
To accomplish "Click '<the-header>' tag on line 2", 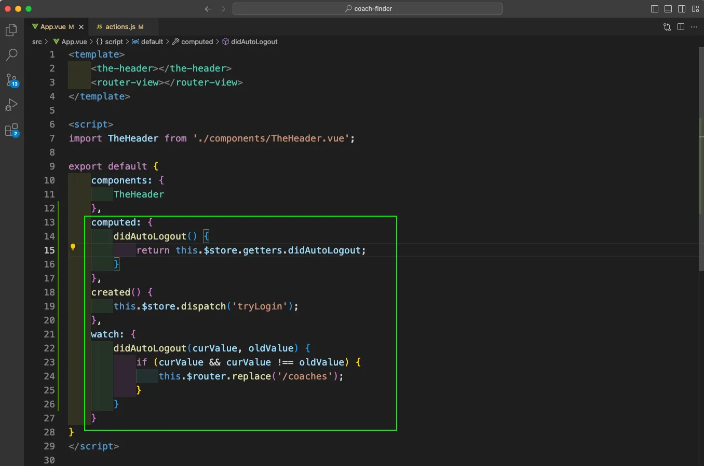I will click(x=125, y=68).
